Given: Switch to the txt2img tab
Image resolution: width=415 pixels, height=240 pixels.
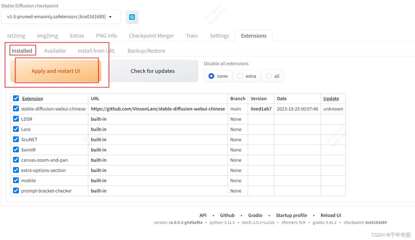Looking at the screenshot, I should coord(16,36).
